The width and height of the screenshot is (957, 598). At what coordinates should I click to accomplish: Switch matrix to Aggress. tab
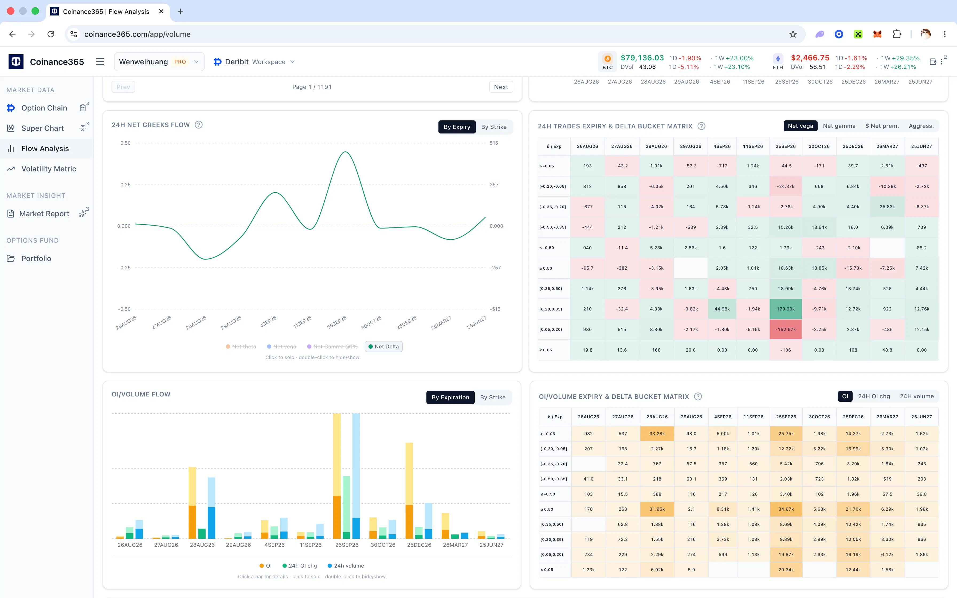[921, 126]
